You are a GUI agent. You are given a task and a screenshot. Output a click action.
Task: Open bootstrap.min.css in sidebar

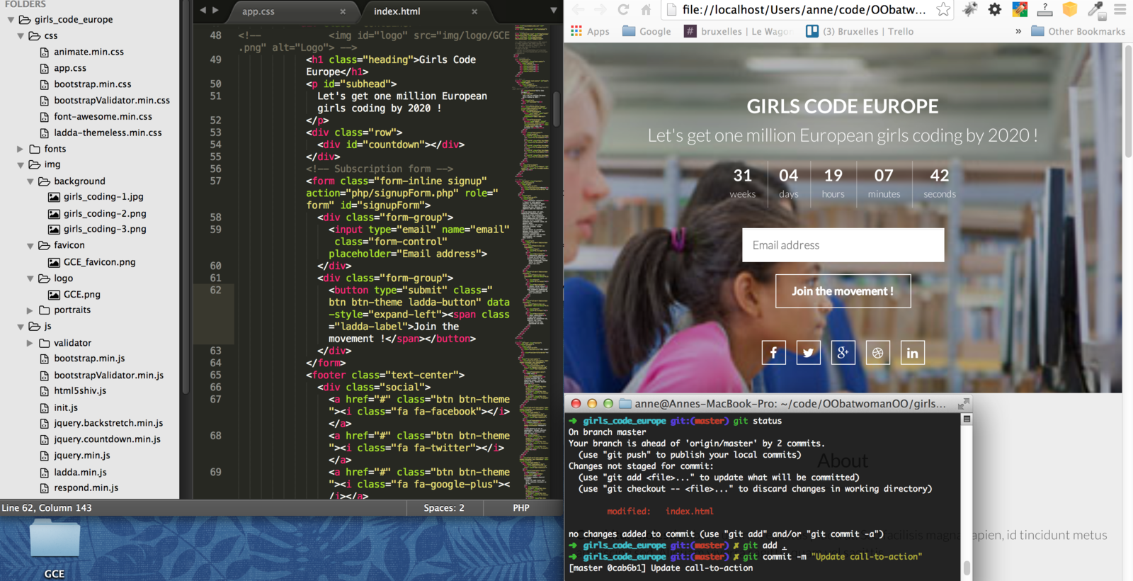tap(93, 84)
